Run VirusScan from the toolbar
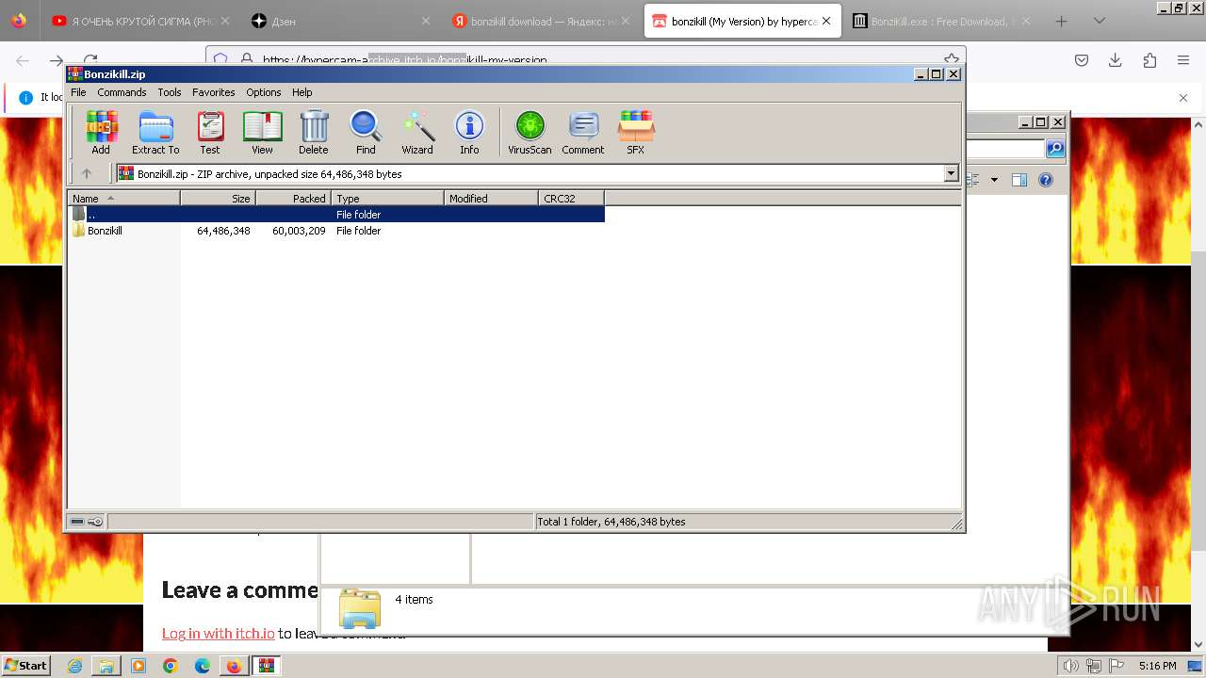Screen dimensions: 1206x678 530,132
